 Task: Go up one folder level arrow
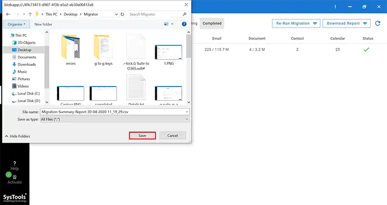pyautogui.click(x=30, y=15)
